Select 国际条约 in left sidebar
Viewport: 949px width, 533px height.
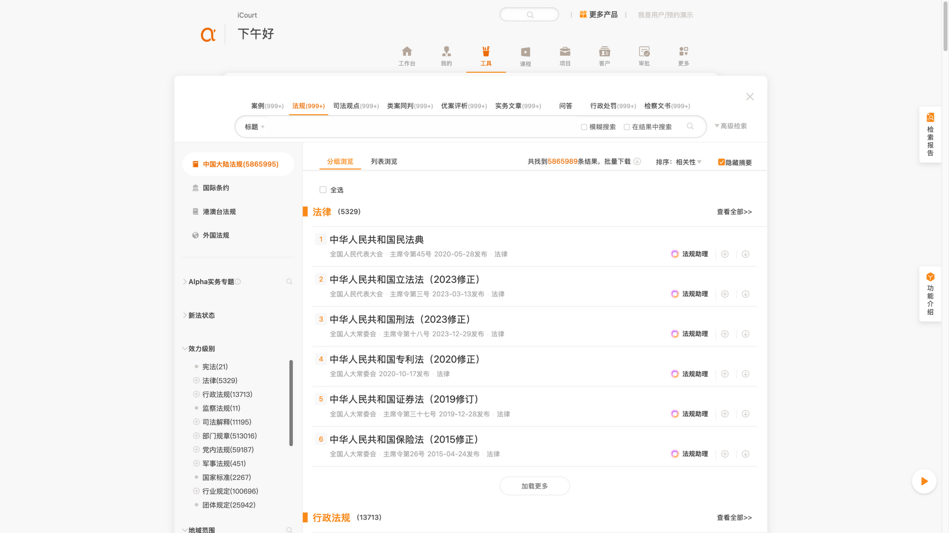216,188
